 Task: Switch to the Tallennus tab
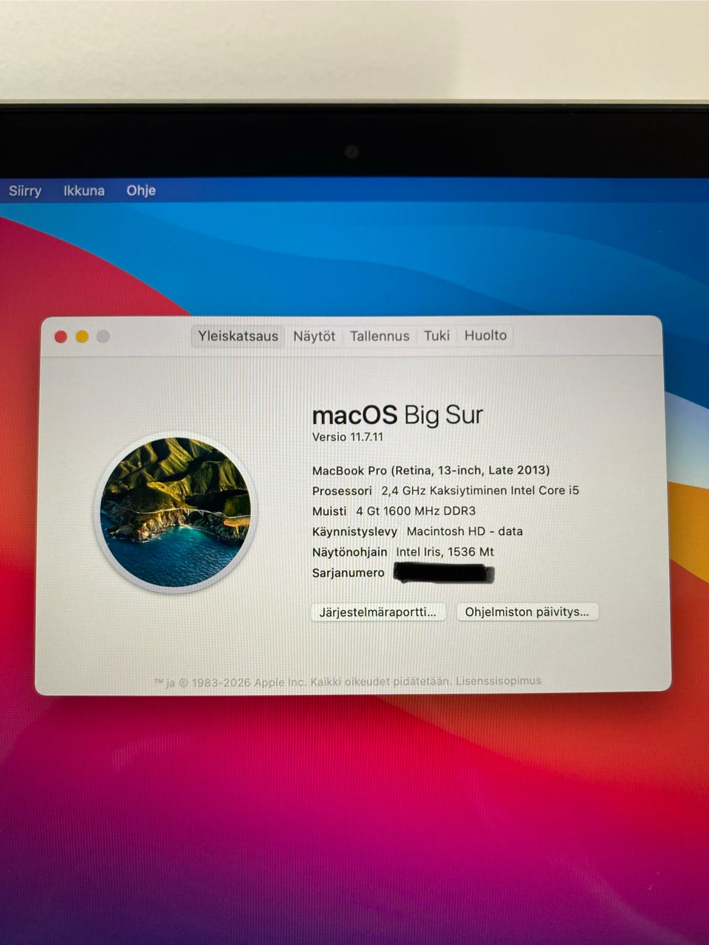pyautogui.click(x=380, y=336)
